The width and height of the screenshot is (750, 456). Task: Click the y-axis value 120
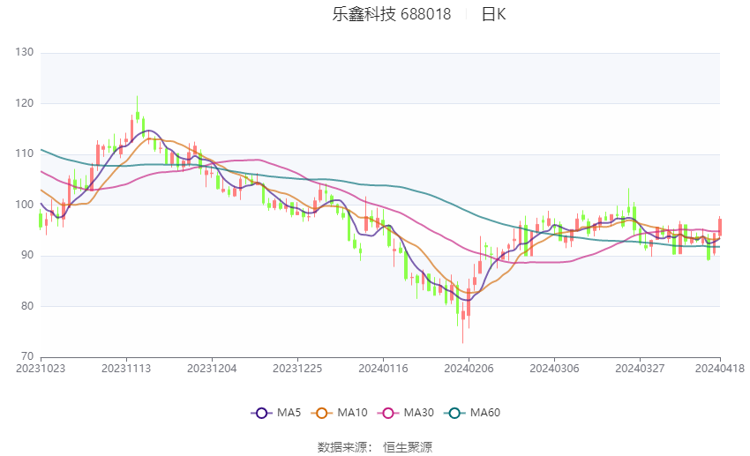coord(25,103)
